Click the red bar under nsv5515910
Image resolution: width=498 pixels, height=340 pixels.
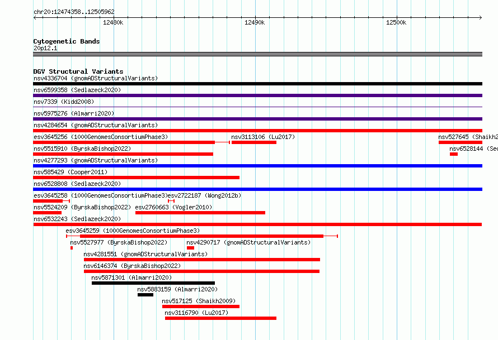pos(123,154)
